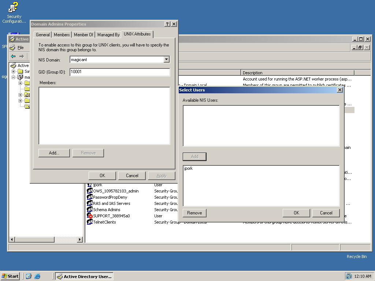This screenshot has height=281, width=375.
Task: Switch to the Members tab
Action: 62,35
